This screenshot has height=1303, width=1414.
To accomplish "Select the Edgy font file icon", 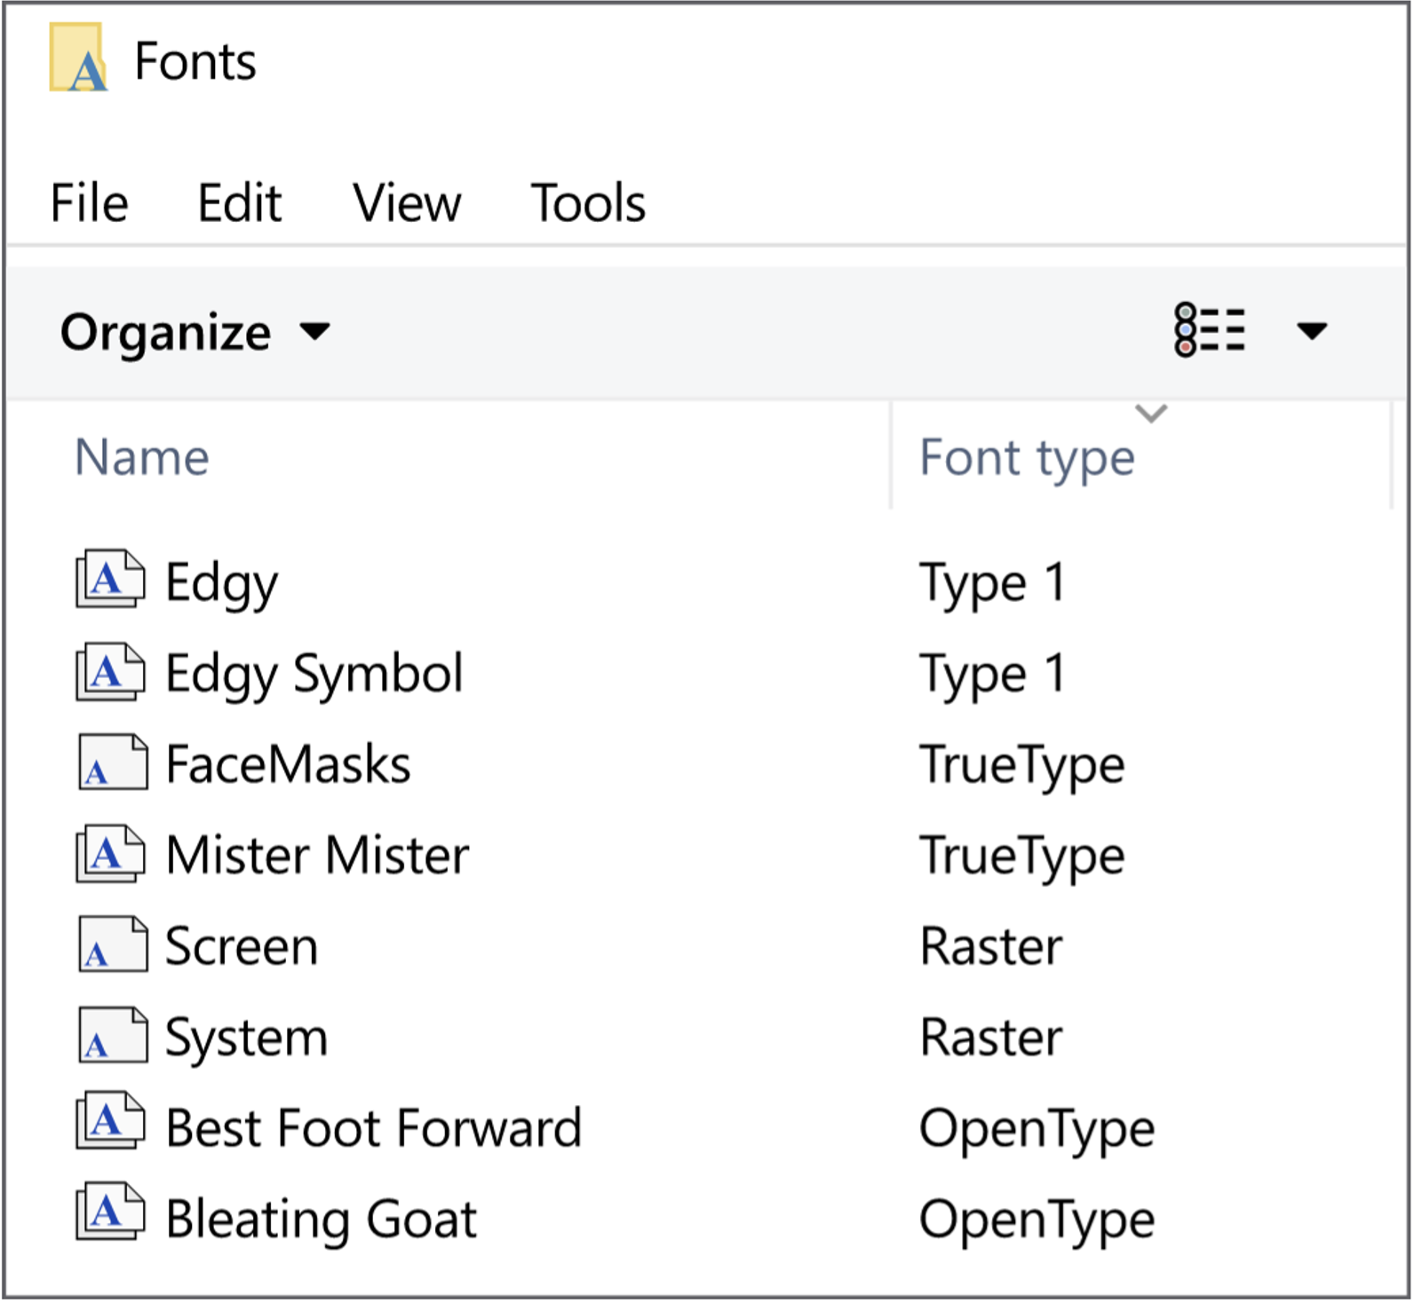I will tap(110, 580).
